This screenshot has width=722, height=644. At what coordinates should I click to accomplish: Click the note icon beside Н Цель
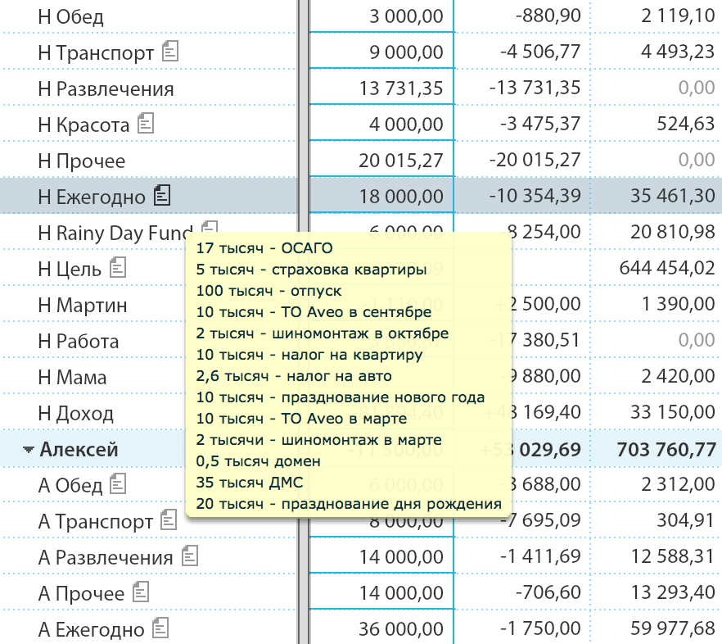118,267
